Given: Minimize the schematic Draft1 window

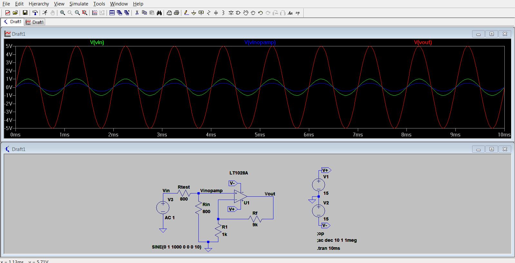Looking at the screenshot, I should 478,149.
